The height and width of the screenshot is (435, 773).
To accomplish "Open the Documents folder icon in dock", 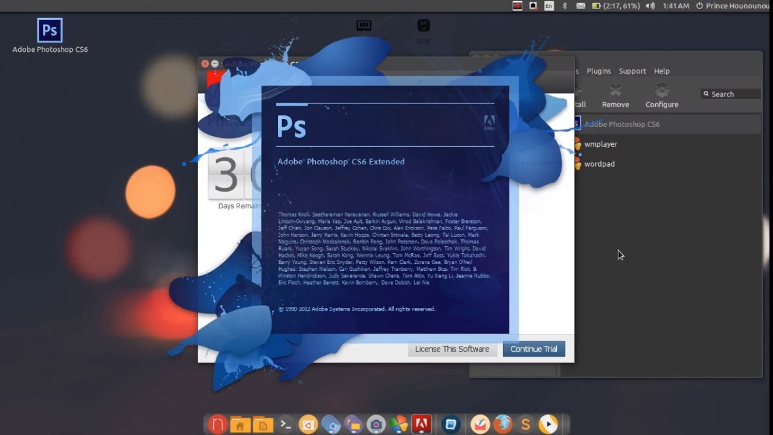I will [x=263, y=425].
